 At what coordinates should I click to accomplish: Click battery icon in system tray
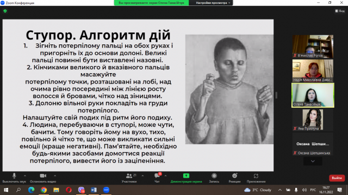pos(288,190)
